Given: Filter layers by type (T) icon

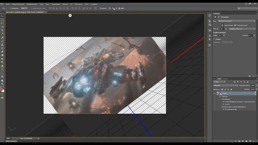Looking at the screenshot, I should tap(241, 82).
